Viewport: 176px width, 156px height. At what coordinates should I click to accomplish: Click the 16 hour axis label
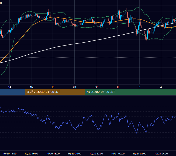pyautogui.click(x=31, y=87)
